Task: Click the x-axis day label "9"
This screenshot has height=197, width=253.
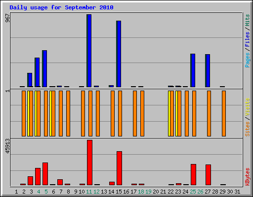Action: point(76,192)
